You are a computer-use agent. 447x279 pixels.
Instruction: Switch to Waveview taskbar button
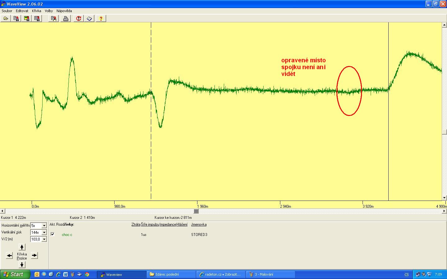coord(121,274)
